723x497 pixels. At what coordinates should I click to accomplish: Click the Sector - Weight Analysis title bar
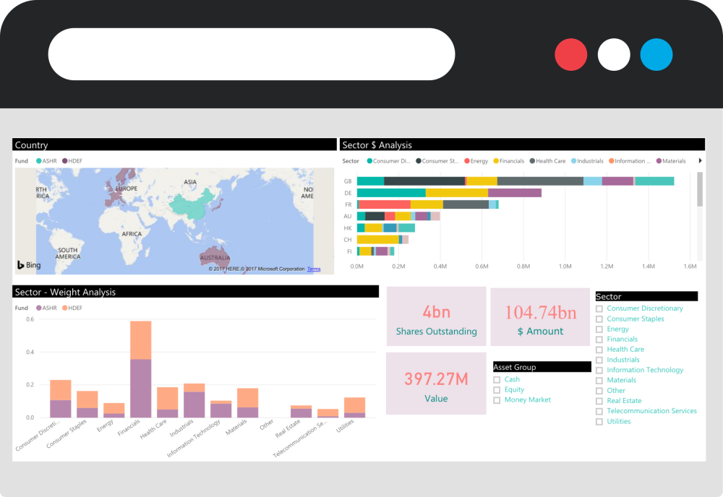click(195, 292)
